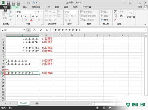Open the font name dropdown
This screenshot has height=110, width=148.
pos(35,12)
